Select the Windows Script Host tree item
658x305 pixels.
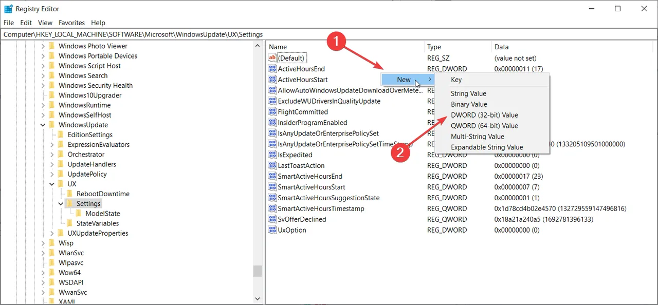point(89,66)
